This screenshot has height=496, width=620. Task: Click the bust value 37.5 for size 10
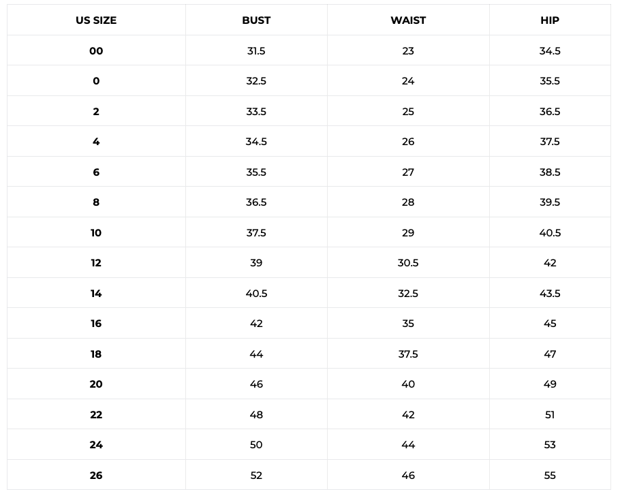point(256,233)
